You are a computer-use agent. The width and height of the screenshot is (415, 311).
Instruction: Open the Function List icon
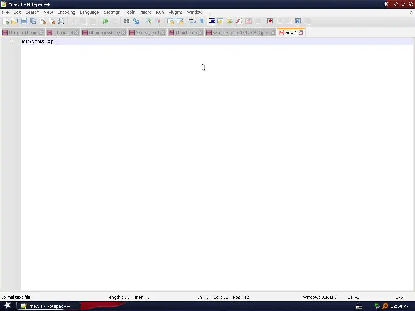click(239, 21)
